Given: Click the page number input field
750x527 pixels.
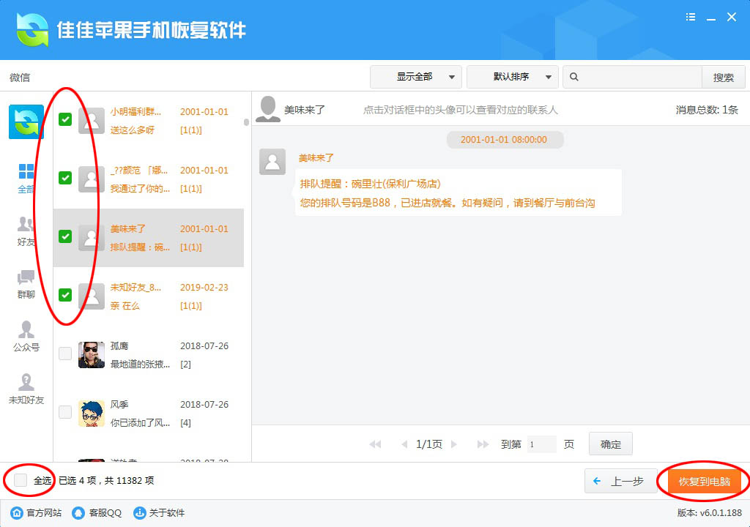Looking at the screenshot, I should click(x=541, y=444).
